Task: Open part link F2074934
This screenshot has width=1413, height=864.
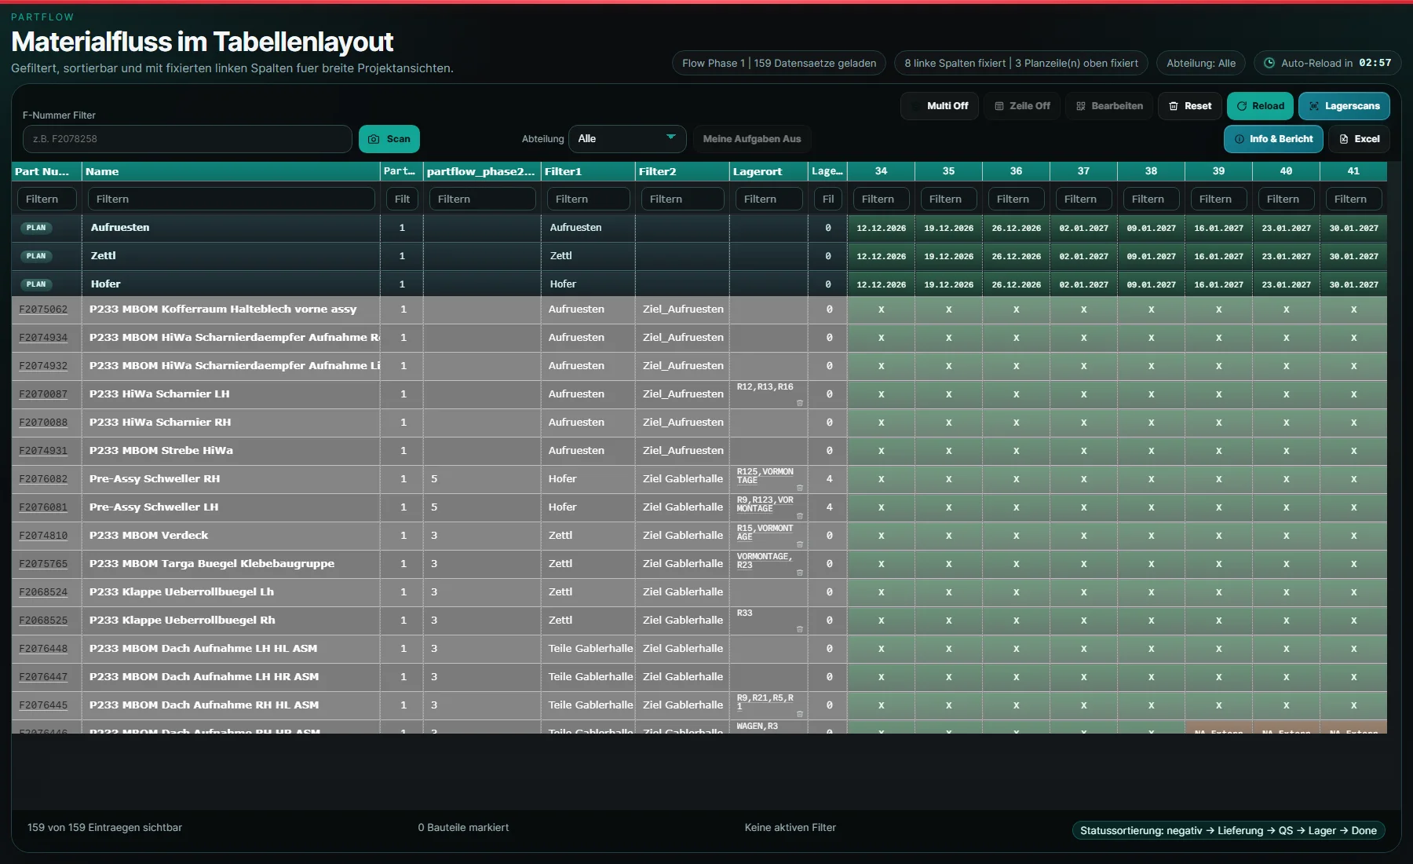Action: [43, 338]
